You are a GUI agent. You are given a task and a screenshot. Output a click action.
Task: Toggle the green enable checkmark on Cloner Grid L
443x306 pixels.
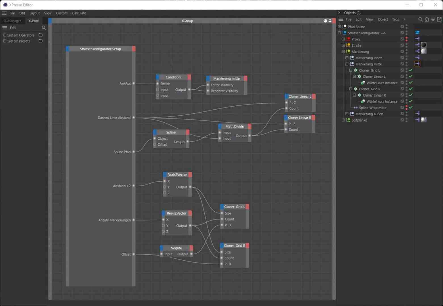click(x=411, y=70)
